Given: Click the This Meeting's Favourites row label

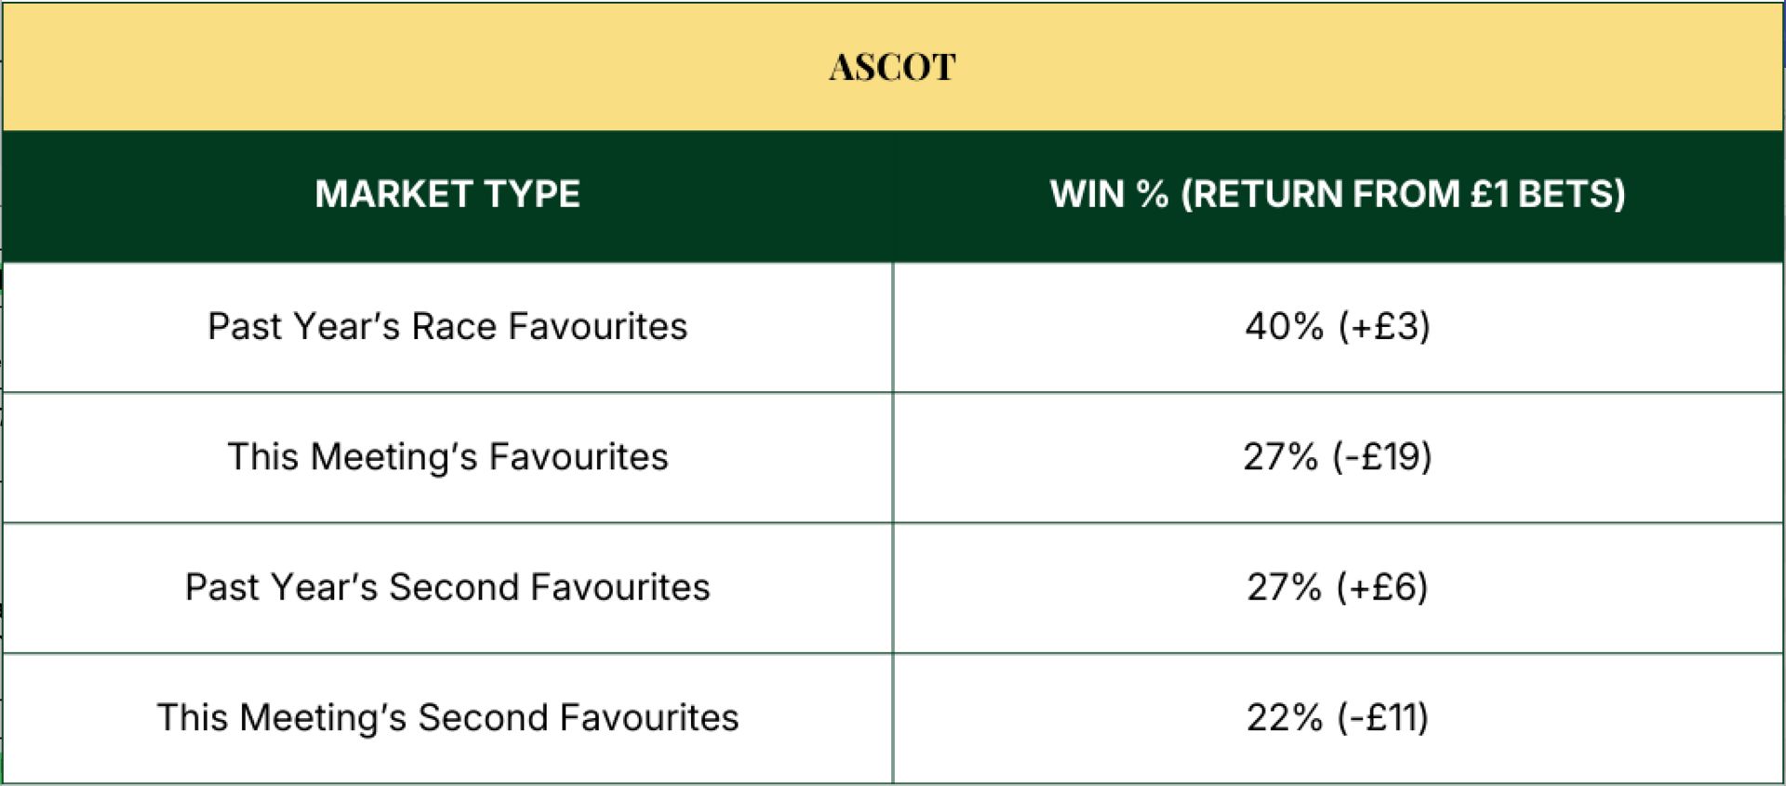Looking at the screenshot, I should tap(447, 457).
